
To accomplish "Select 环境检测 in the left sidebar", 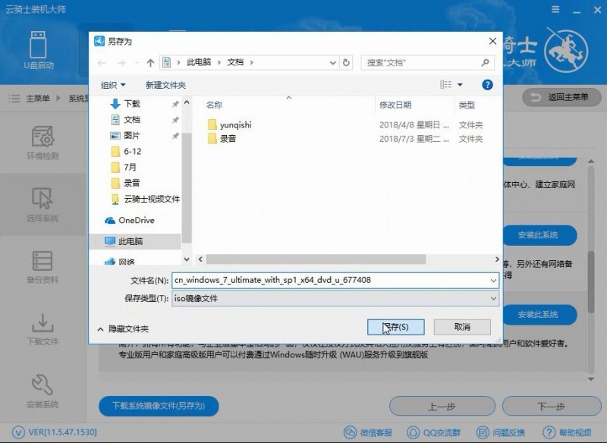I will click(42, 143).
